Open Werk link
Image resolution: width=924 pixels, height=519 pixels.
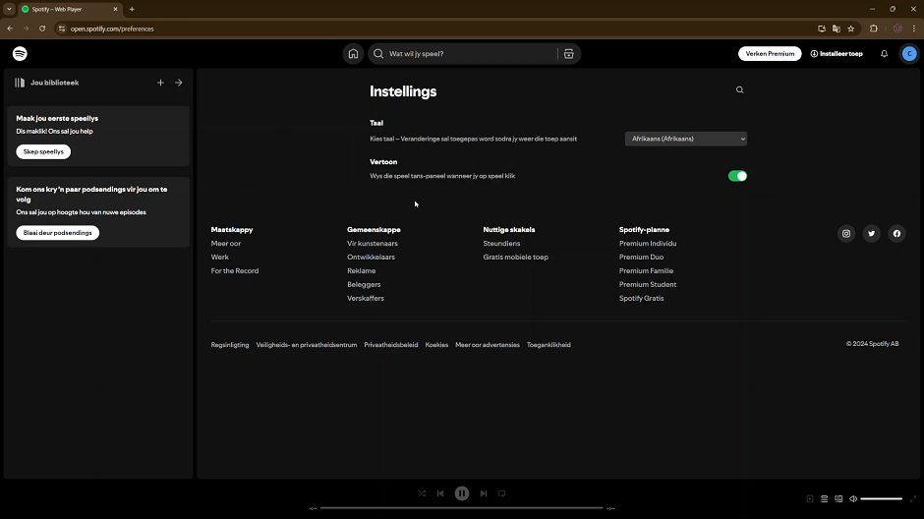(x=220, y=257)
